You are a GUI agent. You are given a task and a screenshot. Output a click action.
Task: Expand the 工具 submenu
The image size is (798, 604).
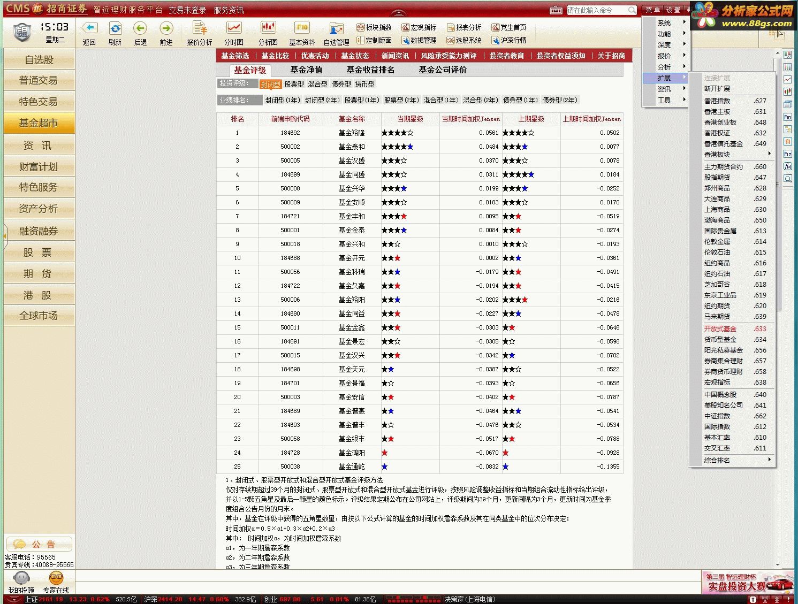(665, 100)
